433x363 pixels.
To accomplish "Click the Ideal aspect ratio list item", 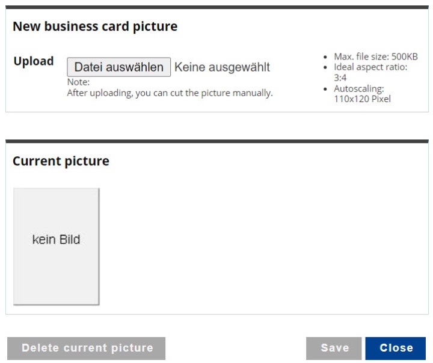I will tap(370, 72).
